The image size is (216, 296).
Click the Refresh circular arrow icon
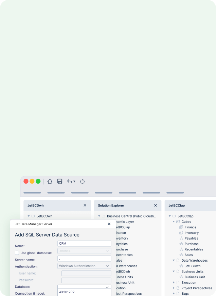tap(83, 181)
